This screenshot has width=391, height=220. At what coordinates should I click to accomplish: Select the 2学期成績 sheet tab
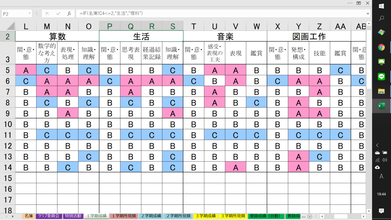(151, 216)
